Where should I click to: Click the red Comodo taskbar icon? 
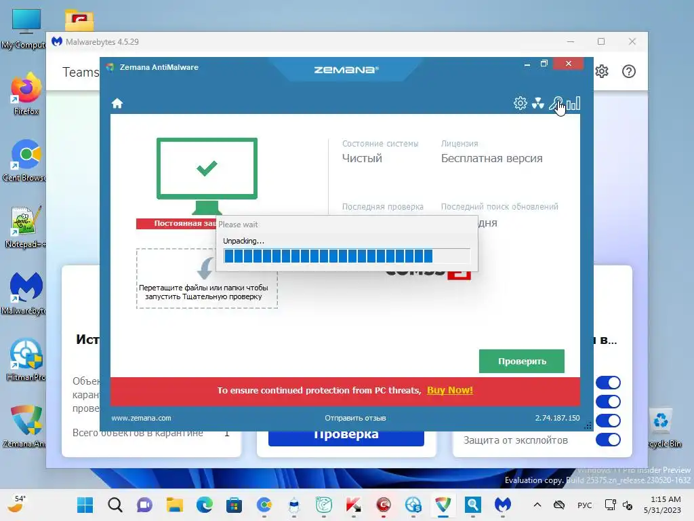pos(384,505)
